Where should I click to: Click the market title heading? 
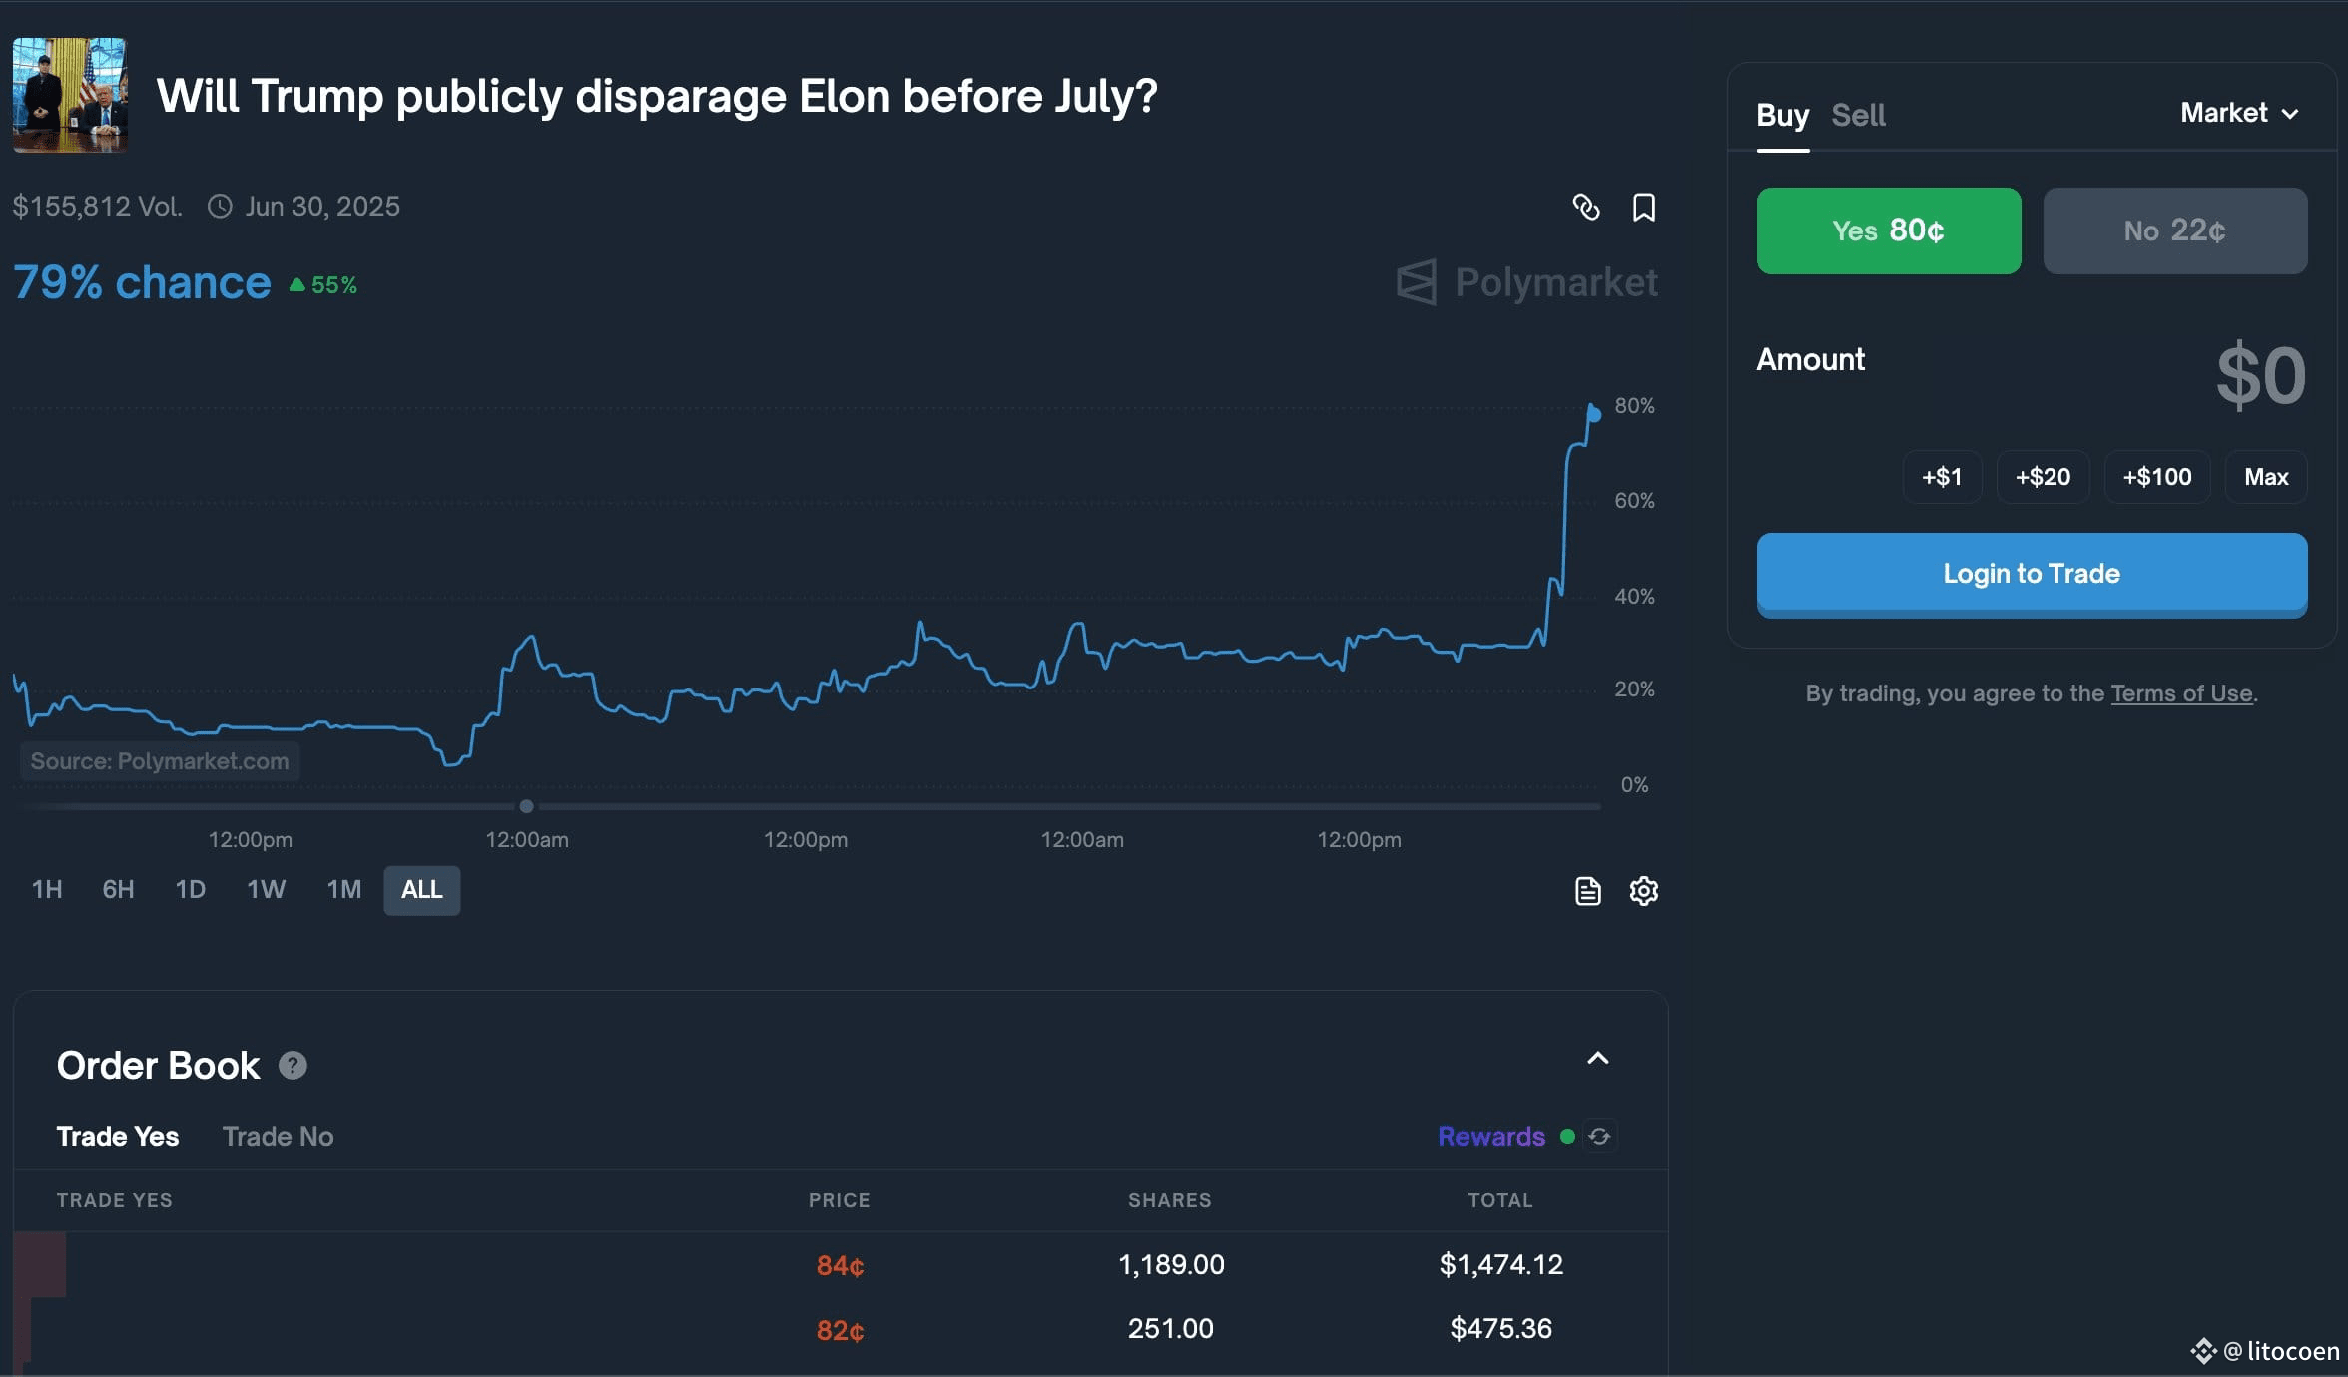657,97
